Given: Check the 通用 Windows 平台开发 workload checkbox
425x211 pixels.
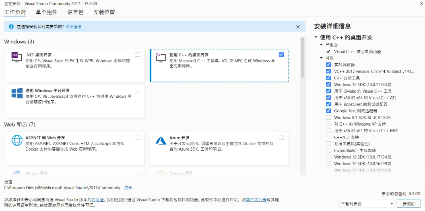Looking at the screenshot, I should (x=137, y=90).
